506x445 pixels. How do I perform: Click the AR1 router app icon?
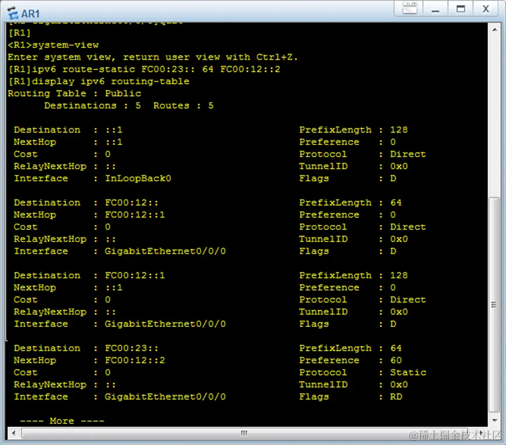[x=13, y=13]
